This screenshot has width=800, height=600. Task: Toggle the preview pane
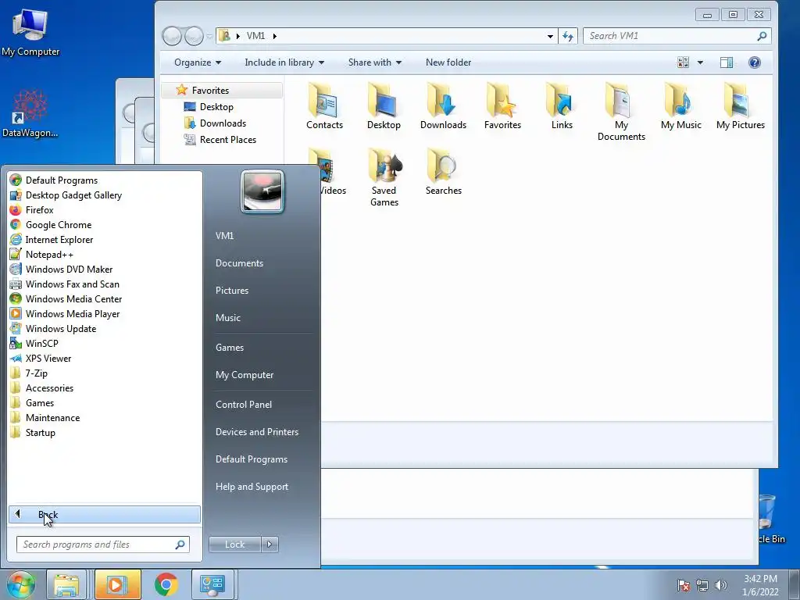point(726,62)
